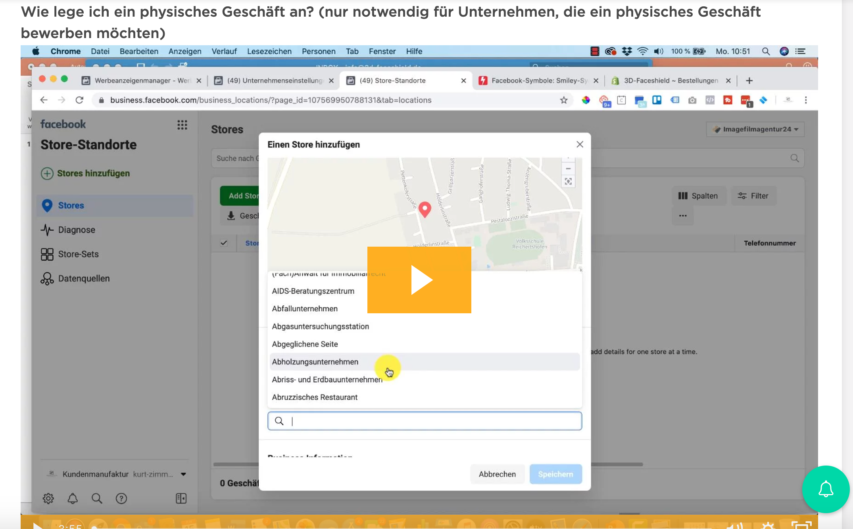Bookmark page with the star icon
The height and width of the screenshot is (529, 853).
(564, 100)
